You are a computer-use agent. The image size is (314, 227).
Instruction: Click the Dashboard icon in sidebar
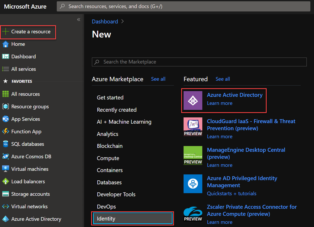coord(5,56)
